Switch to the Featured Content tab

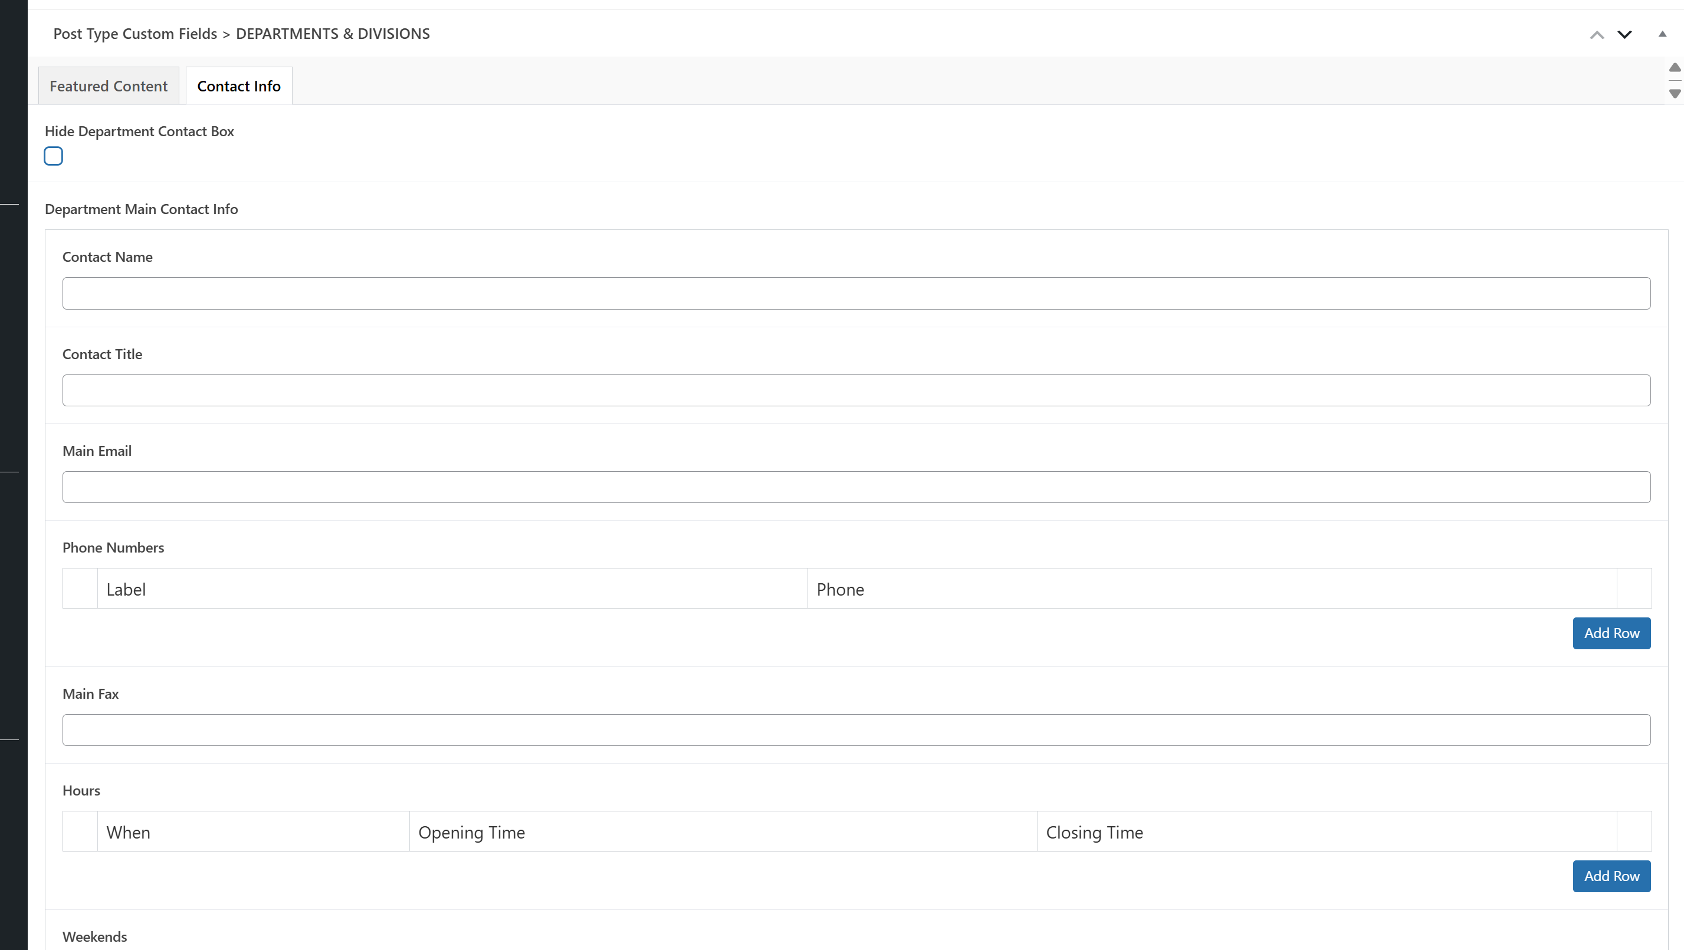click(x=109, y=86)
